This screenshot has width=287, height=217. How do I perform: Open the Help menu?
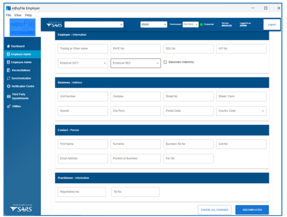[x=28, y=15]
